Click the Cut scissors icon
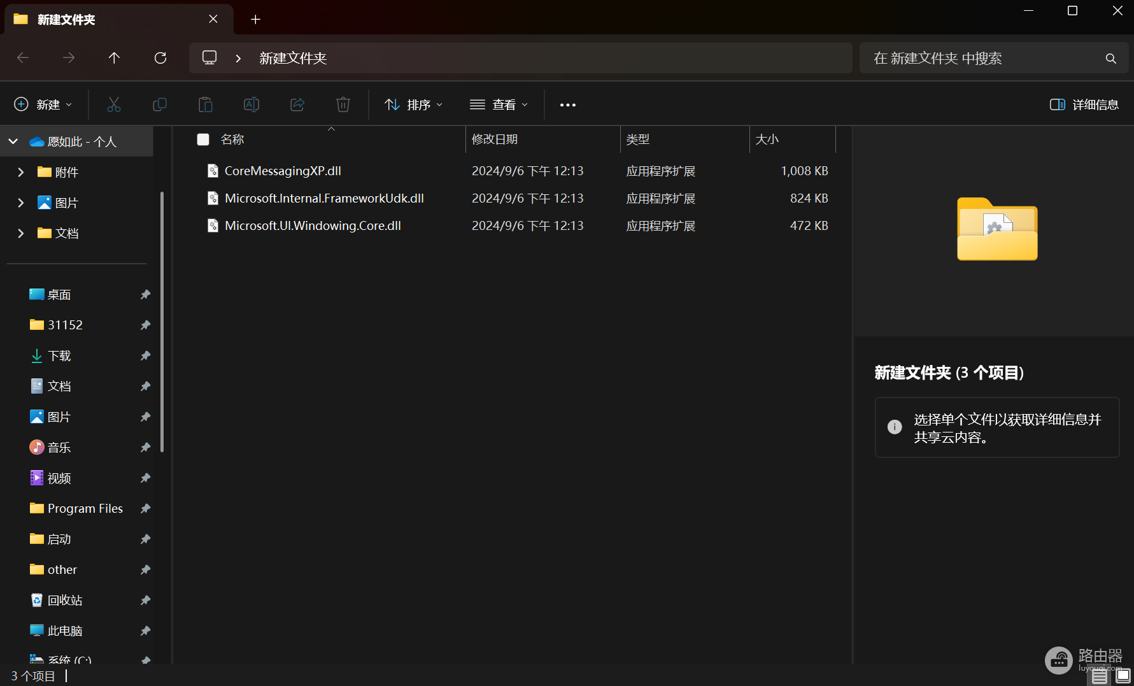This screenshot has width=1134, height=686. (114, 104)
